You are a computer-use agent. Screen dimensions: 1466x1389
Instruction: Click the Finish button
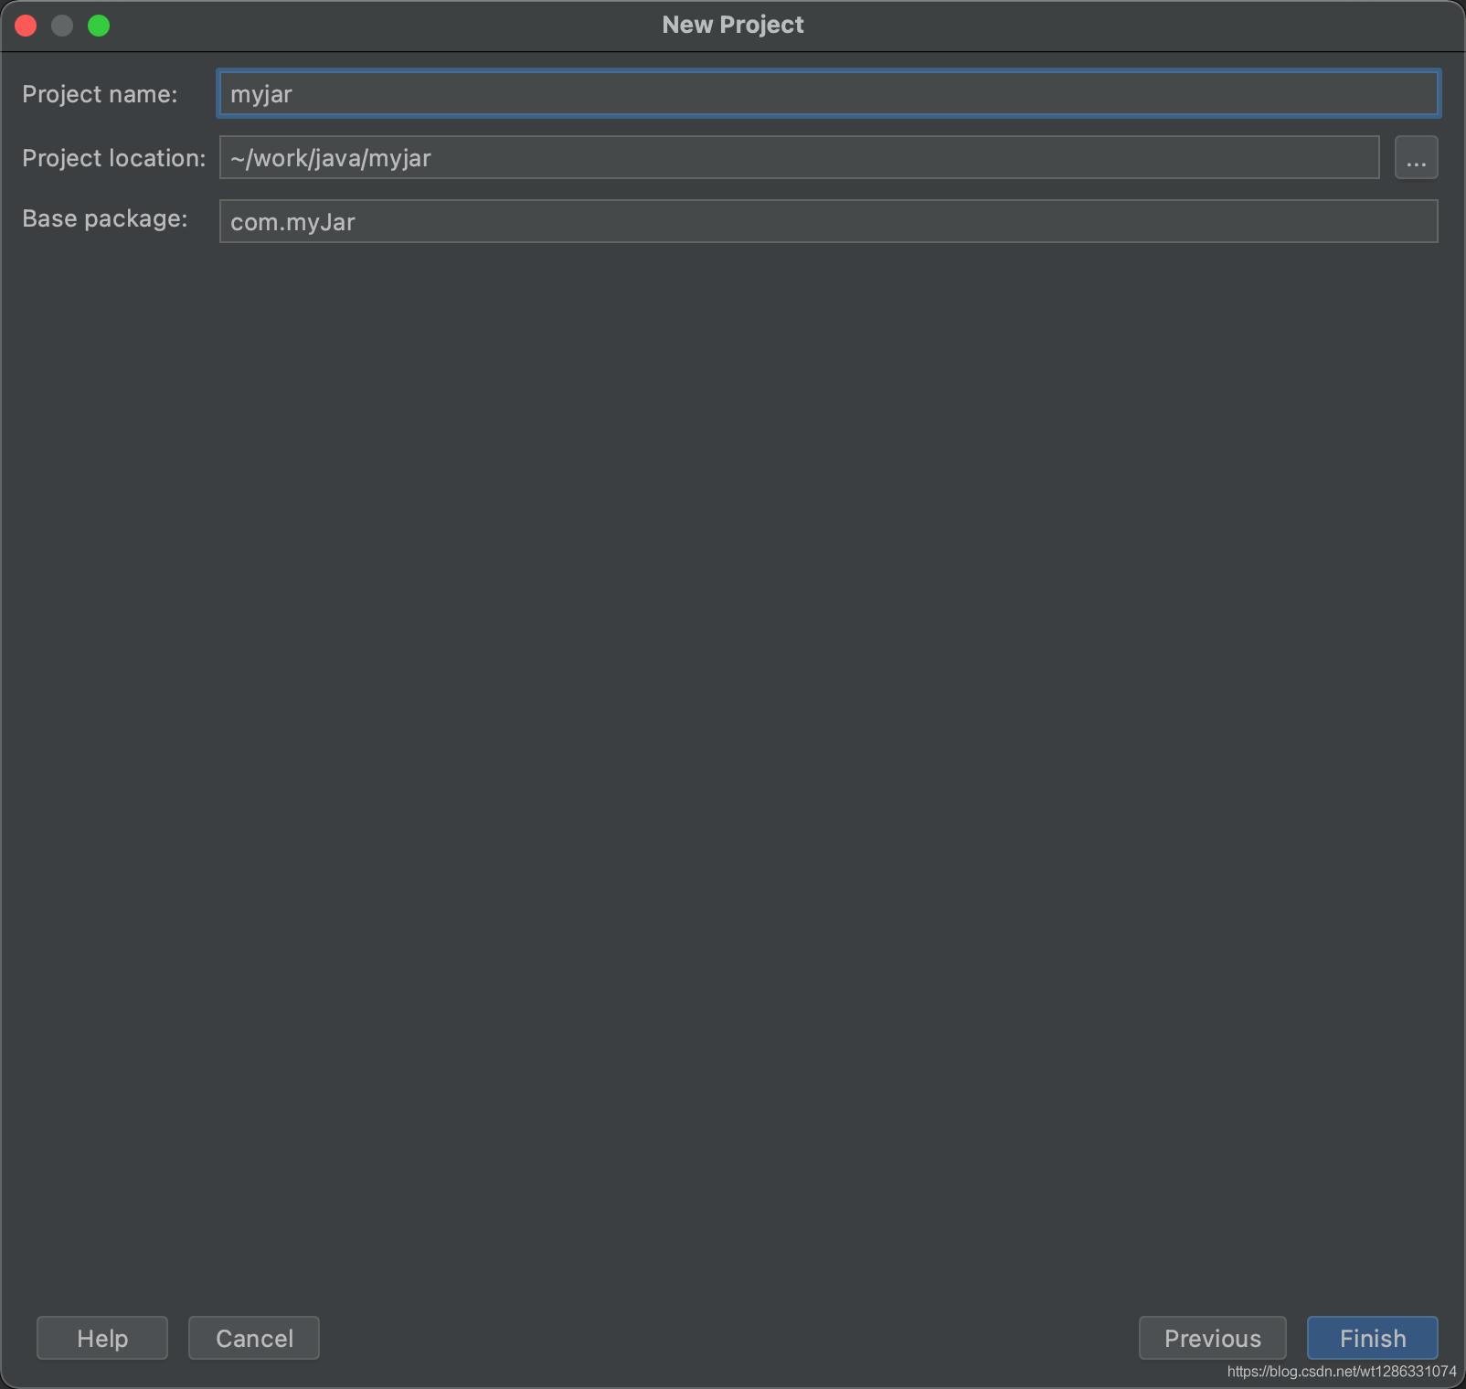coord(1372,1338)
